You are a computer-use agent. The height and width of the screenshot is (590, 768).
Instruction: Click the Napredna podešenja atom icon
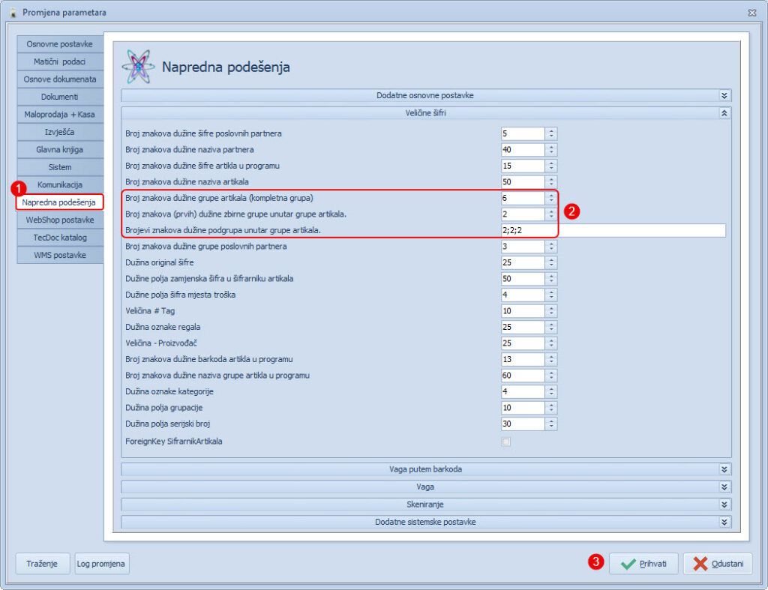pos(138,67)
